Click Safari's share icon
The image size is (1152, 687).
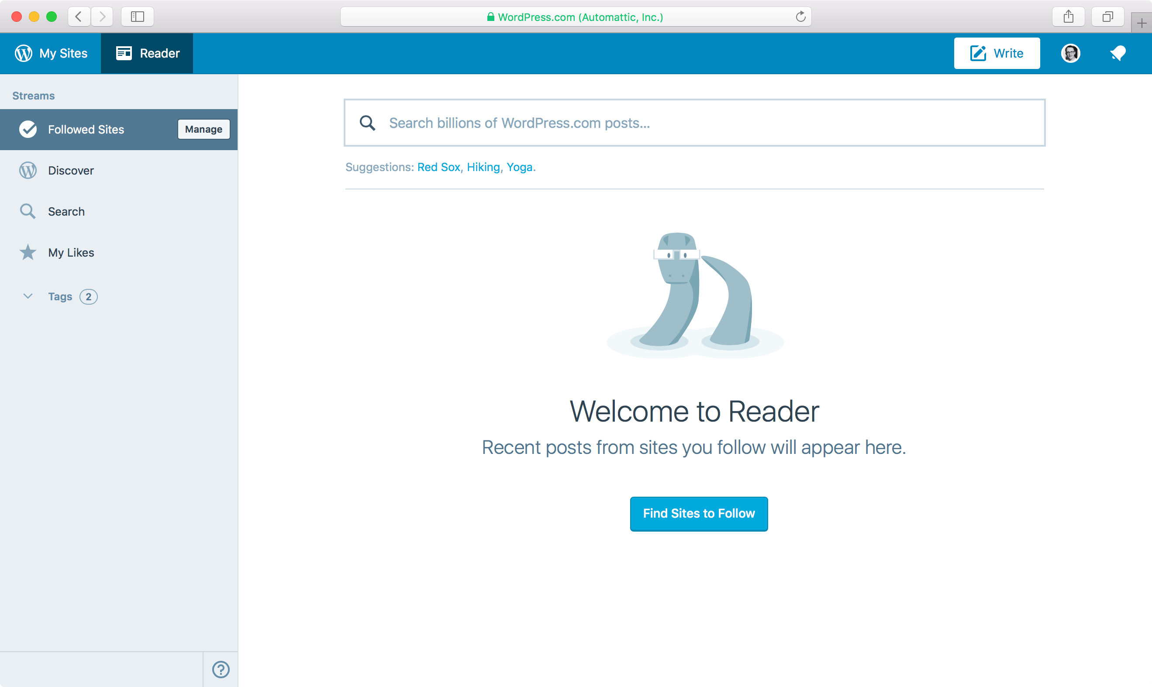coord(1068,17)
